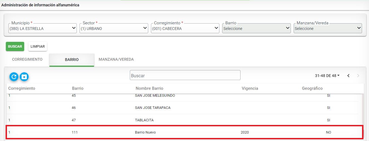Image resolution: width=369 pixels, height=141 pixels.
Task: Go to previous page arrow
Action: (x=348, y=76)
